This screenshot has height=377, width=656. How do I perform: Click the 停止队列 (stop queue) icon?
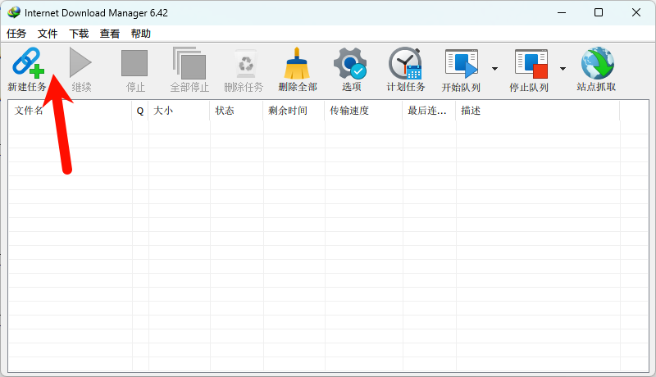(x=531, y=64)
